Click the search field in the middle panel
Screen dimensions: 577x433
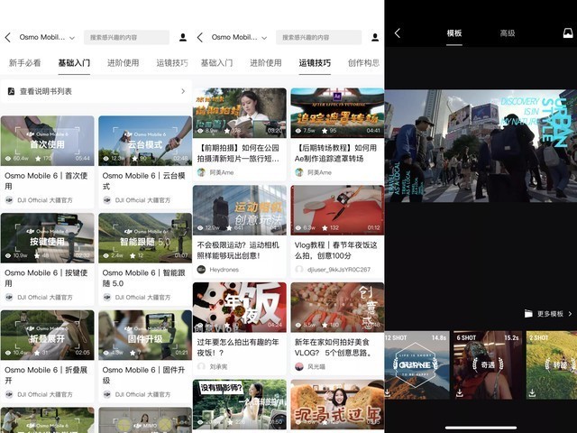click(x=318, y=37)
